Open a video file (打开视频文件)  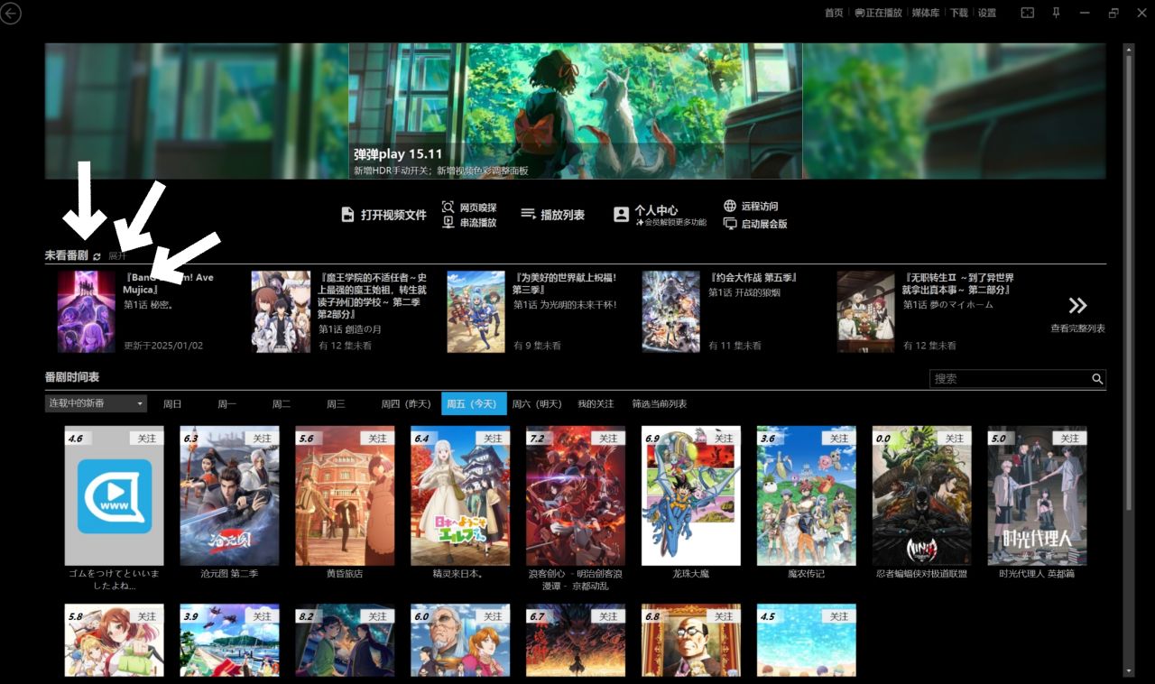[x=383, y=215]
